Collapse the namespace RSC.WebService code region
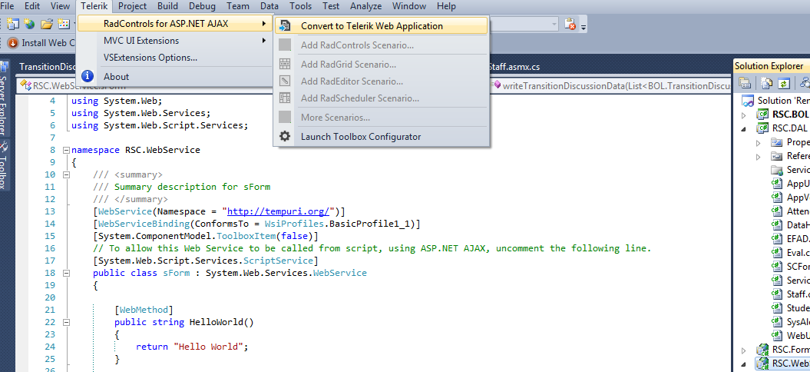 (x=65, y=150)
